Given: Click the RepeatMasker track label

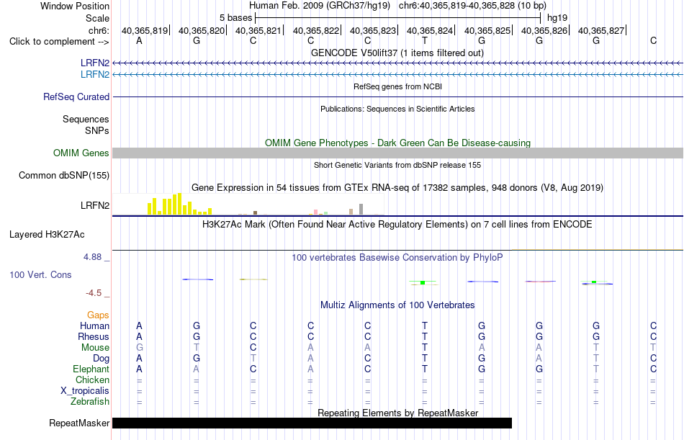Looking at the screenshot, I should 79,423.
